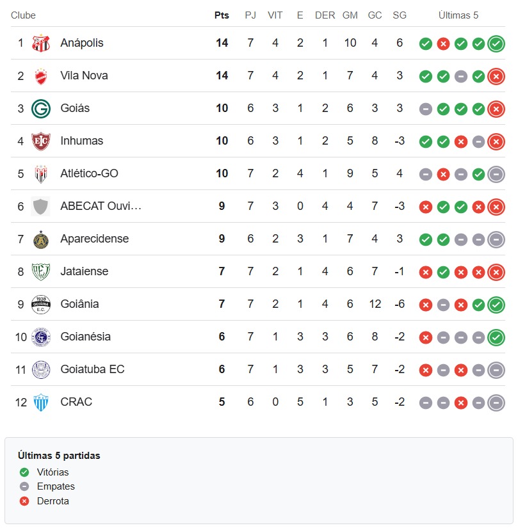Click the grey placeholder shield for ABECAT
The width and height of the screenshot is (518, 528).
[x=40, y=207]
